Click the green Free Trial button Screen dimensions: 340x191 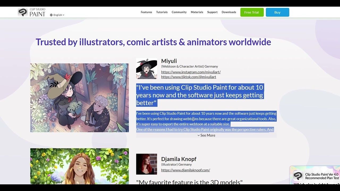pos(252,12)
